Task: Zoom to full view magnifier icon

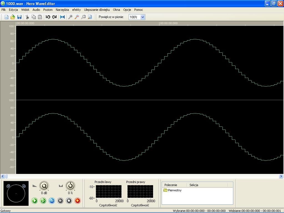Action: tap(90, 17)
